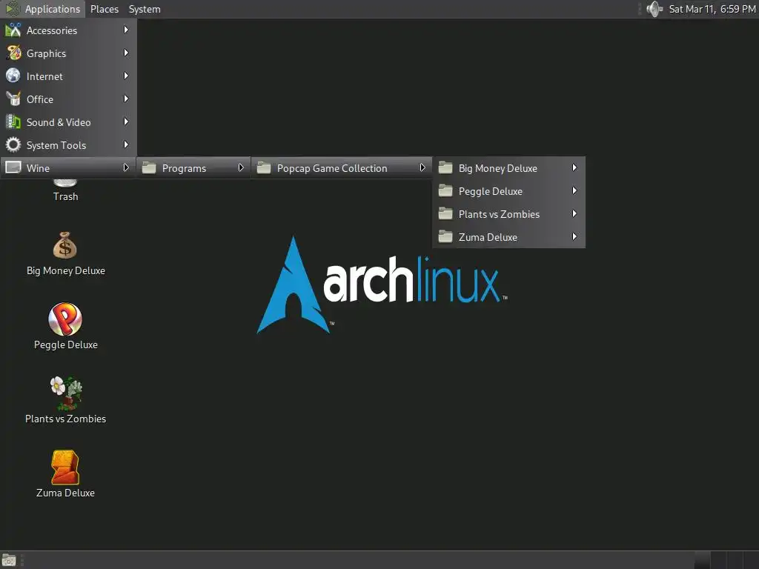759x569 pixels.
Task: Open the Trash desktop icon
Action: (65, 183)
